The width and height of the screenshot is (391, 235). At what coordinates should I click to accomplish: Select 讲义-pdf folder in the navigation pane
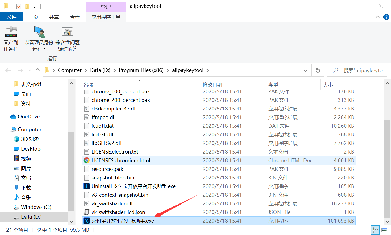point(31,84)
